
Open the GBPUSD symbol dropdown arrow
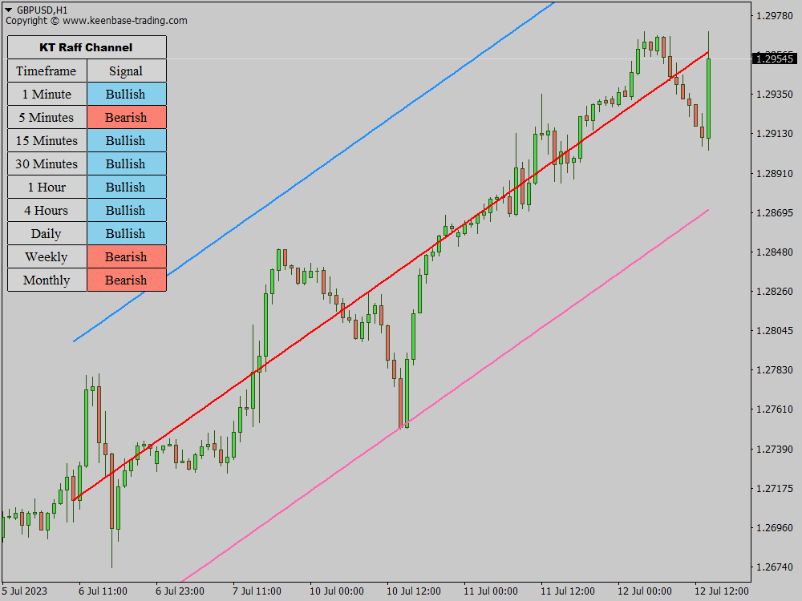(8, 8)
